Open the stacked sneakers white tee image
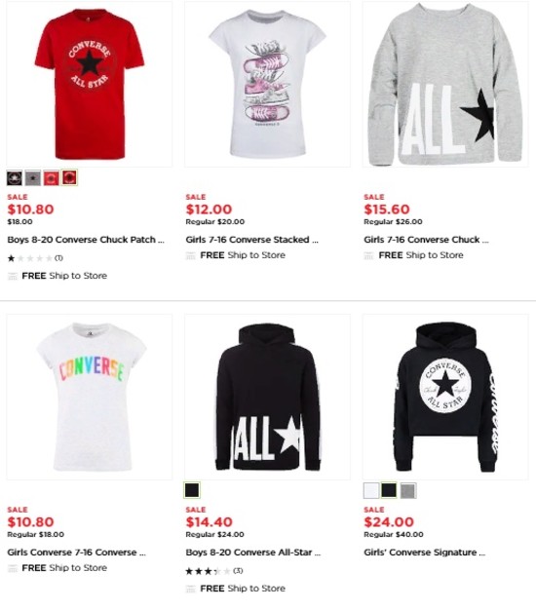The height and width of the screenshot is (610, 536). click(x=267, y=85)
